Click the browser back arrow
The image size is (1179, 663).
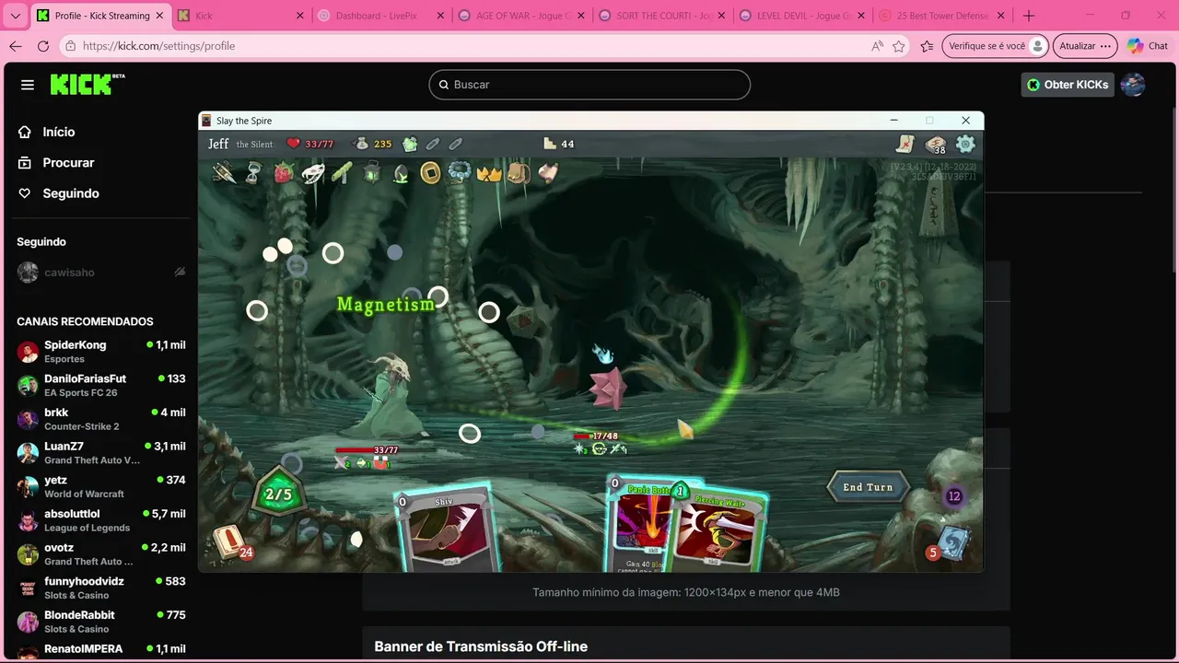pyautogui.click(x=16, y=46)
